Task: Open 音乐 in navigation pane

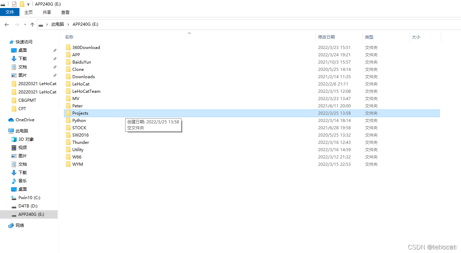Action: [x=23, y=181]
